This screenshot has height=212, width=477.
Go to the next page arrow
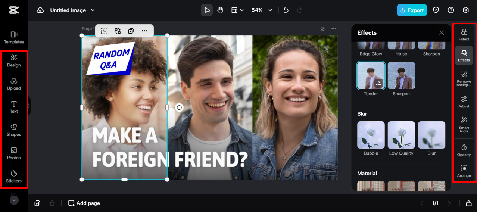click(x=449, y=203)
